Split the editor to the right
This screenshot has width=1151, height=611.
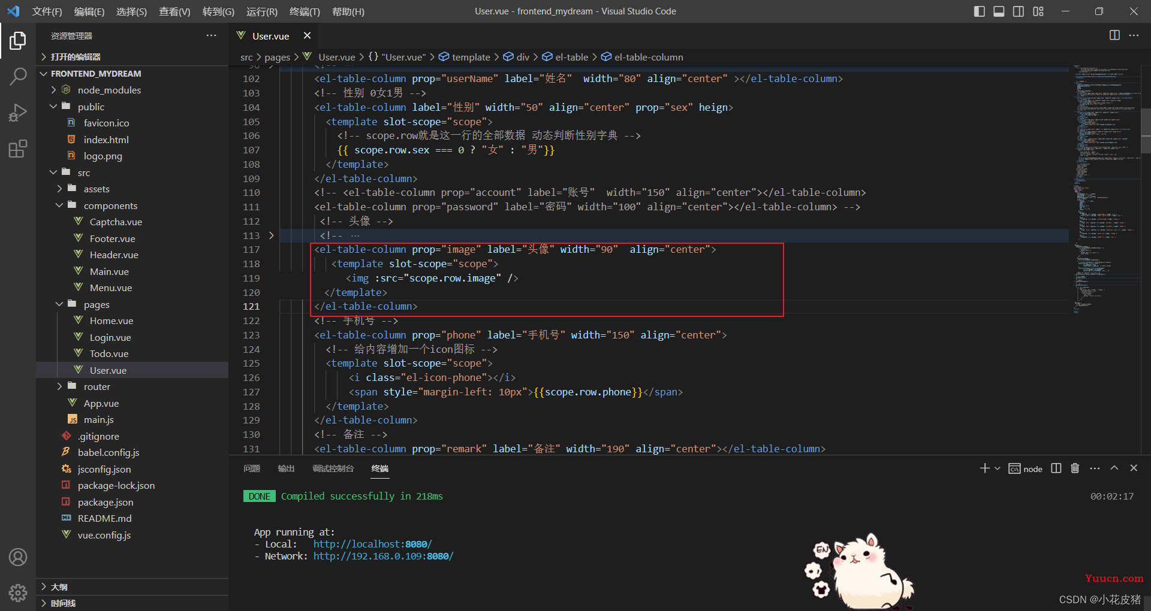[x=1114, y=35]
